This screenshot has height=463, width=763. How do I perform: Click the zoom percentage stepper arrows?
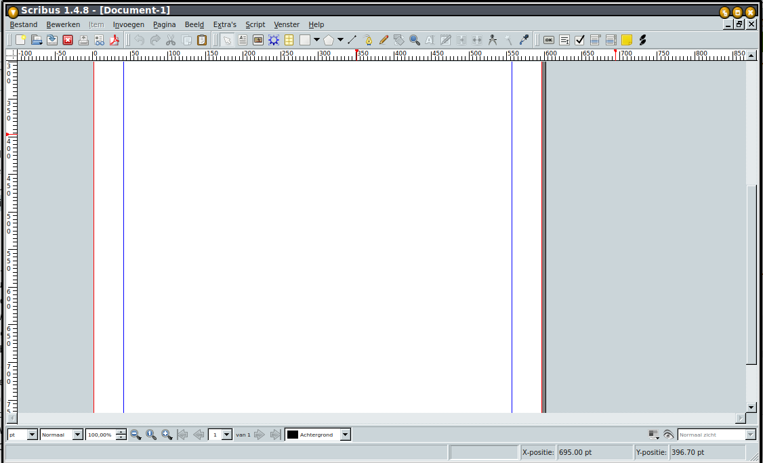(x=121, y=435)
